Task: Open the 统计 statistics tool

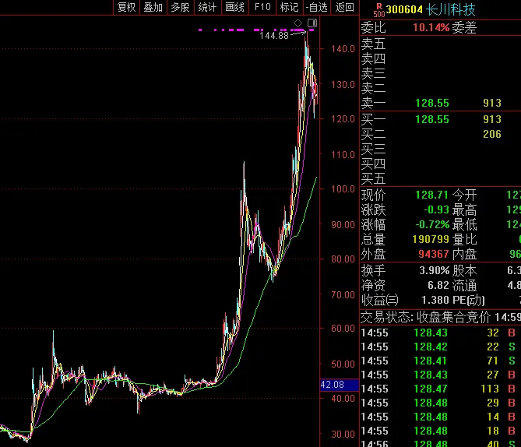Action: pyautogui.click(x=207, y=7)
